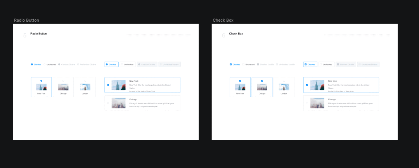Click bordered Unchecked radio button in Radio Button frame
This screenshot has width=419, height=168.
[x=128, y=64]
